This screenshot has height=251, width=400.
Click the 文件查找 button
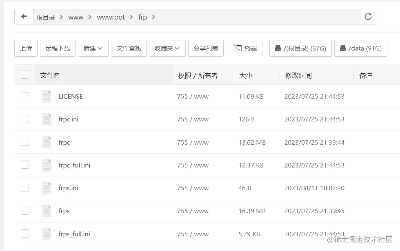tap(129, 48)
